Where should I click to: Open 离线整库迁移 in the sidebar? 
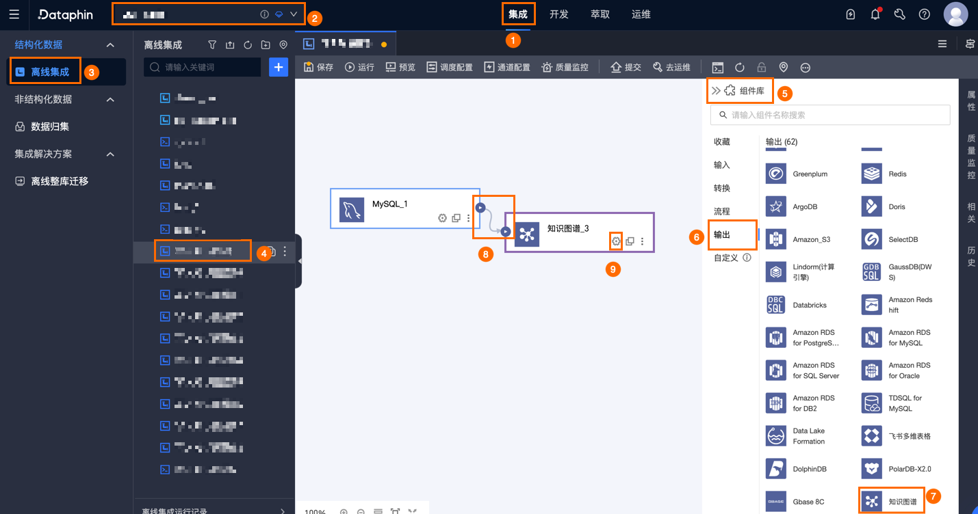[x=60, y=181]
